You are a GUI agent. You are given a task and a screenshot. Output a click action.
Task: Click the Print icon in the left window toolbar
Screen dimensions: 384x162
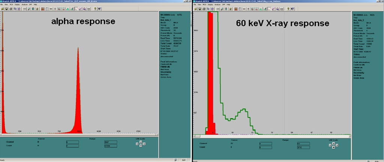(x=11, y=9)
